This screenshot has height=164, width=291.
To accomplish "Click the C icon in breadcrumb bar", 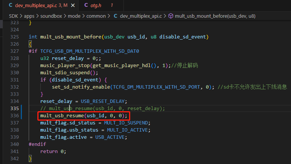I will pyautogui.click(x=115, y=16).
